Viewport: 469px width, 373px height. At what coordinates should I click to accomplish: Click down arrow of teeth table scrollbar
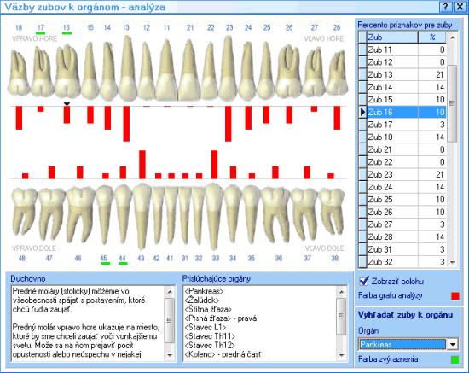[453, 262]
